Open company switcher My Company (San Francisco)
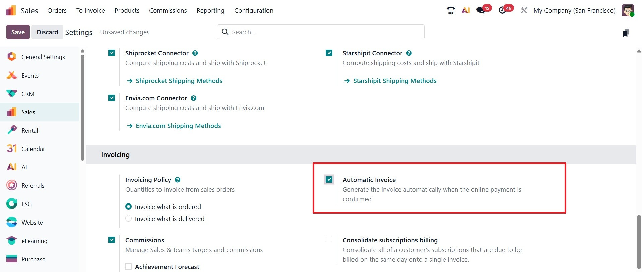 [x=574, y=10]
